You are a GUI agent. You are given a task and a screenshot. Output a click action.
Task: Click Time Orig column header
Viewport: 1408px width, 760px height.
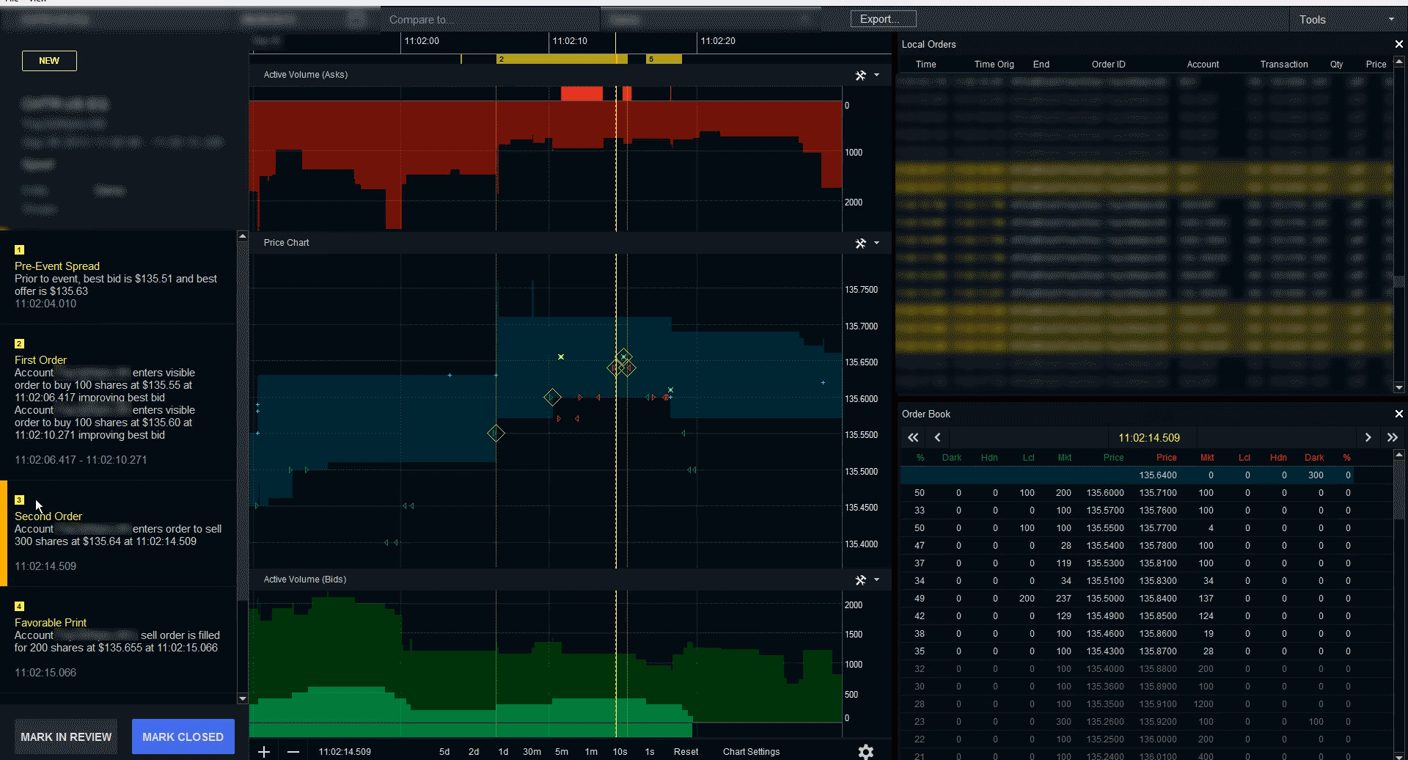[x=994, y=65]
